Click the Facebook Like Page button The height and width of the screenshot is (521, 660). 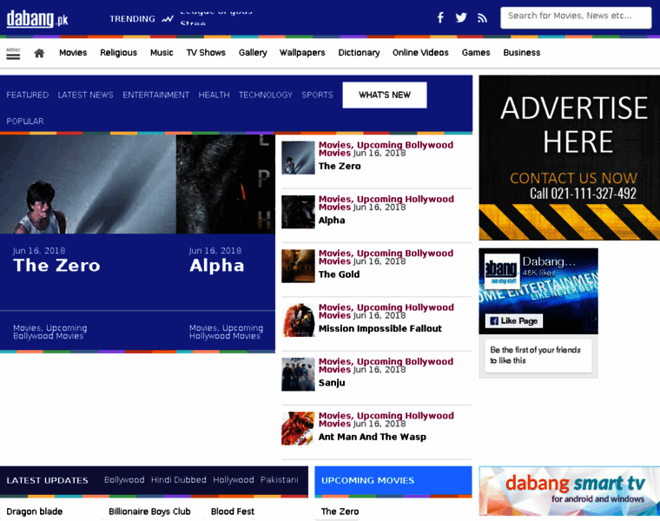coord(514,321)
